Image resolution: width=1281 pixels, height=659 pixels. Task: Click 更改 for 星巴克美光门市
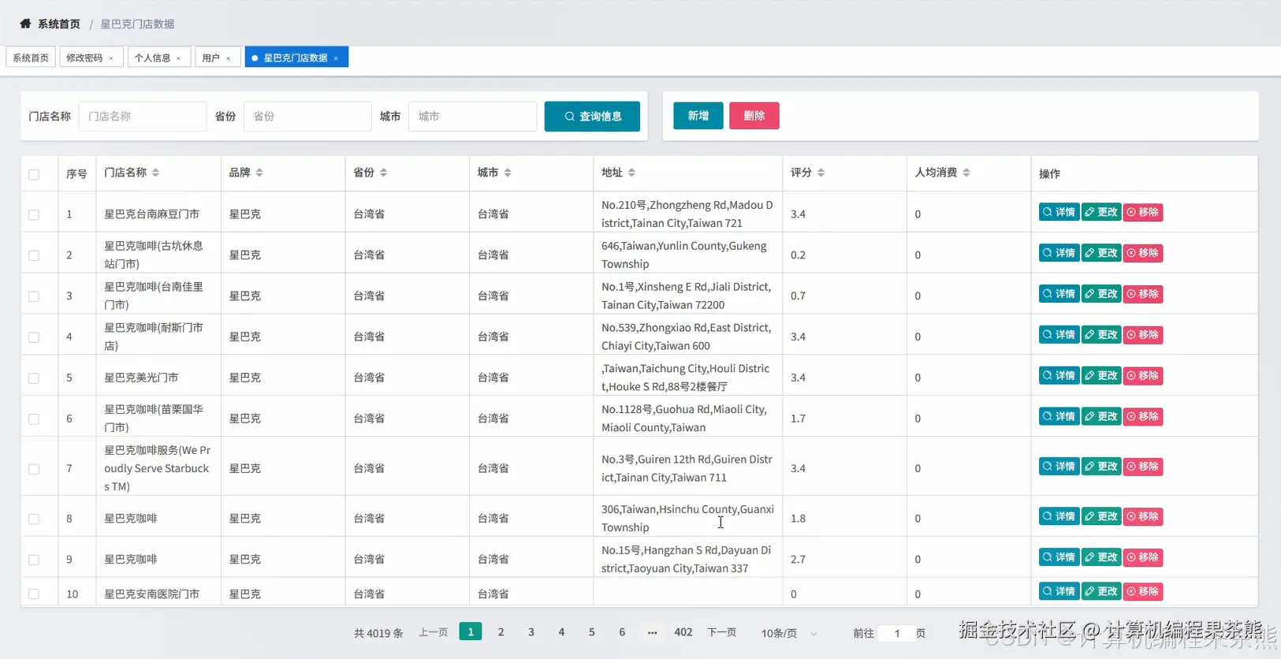[1101, 376]
